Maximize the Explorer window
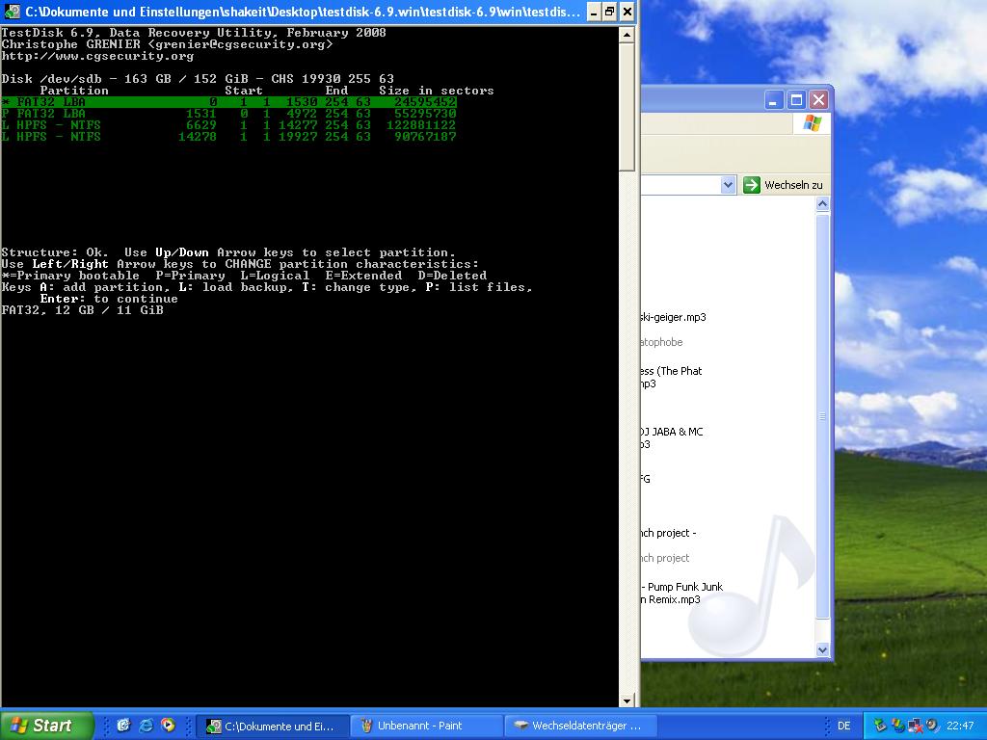The width and height of the screenshot is (987, 740). (x=796, y=100)
